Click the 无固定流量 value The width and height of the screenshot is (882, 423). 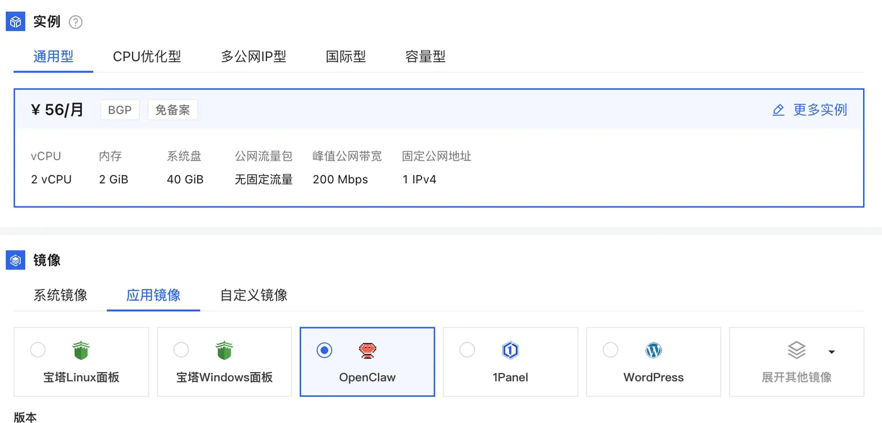point(264,180)
